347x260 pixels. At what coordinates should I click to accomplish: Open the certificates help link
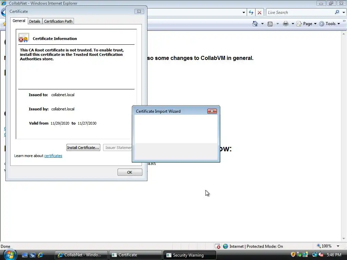pyautogui.click(x=53, y=156)
